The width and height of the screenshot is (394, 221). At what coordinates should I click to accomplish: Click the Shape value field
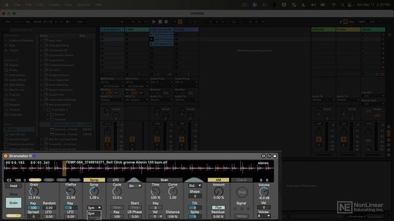(195, 196)
